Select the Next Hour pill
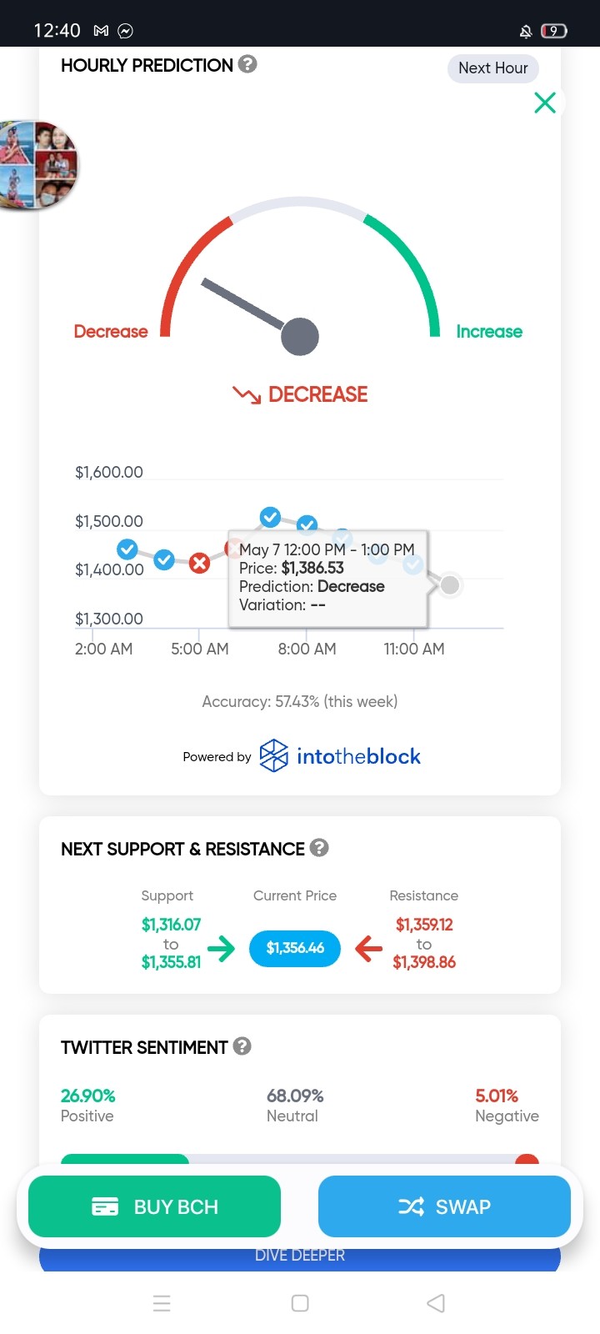The height and width of the screenshot is (1334, 600). click(493, 68)
